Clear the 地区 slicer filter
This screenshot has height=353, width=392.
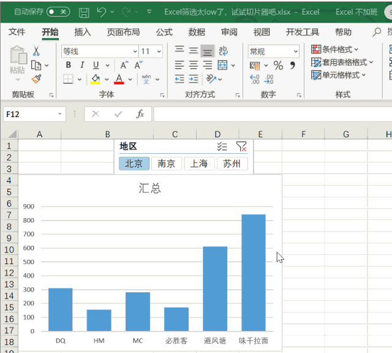pyautogui.click(x=241, y=146)
